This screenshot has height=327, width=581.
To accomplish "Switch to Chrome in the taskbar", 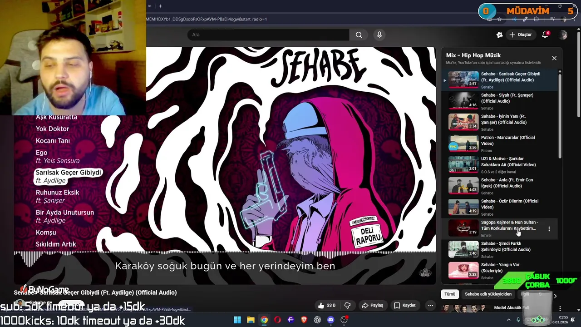I will click(x=264, y=320).
